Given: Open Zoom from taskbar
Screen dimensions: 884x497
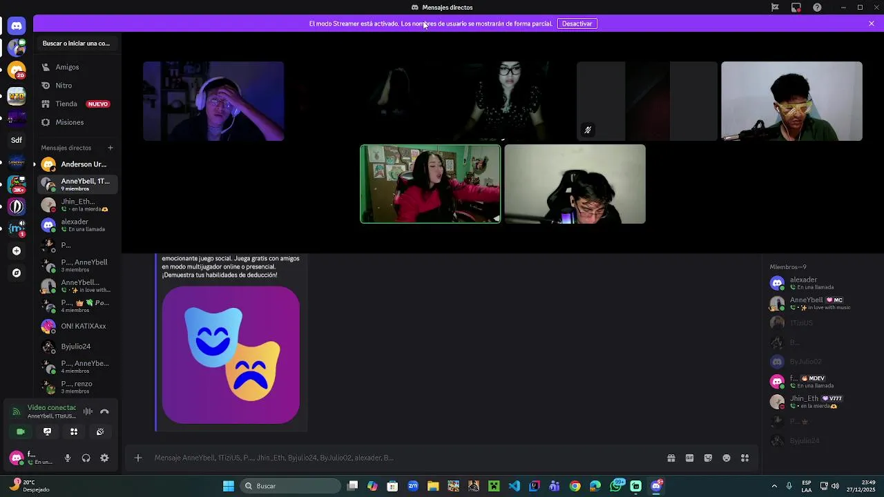Looking at the screenshot, I should pyautogui.click(x=413, y=486).
